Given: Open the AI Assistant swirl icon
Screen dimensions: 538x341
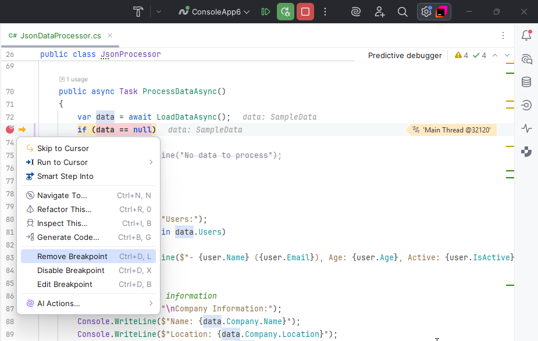Looking at the screenshot, I should tap(356, 11).
